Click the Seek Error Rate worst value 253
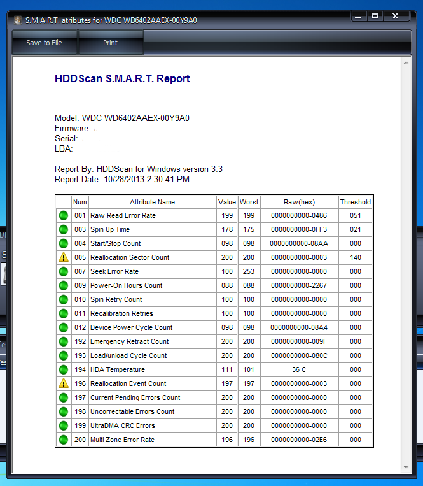423x486 pixels. (x=249, y=271)
